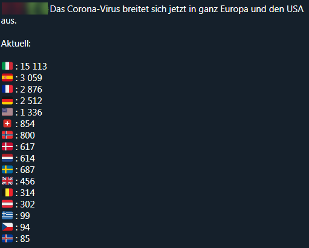Click the Austria flag emoji
The width and height of the screenshot is (309, 248).
coord(7,204)
